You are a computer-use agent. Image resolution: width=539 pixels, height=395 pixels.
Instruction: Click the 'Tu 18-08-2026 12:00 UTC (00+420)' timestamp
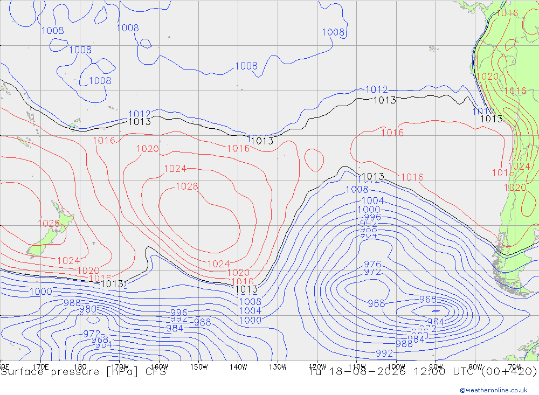tap(423, 372)
